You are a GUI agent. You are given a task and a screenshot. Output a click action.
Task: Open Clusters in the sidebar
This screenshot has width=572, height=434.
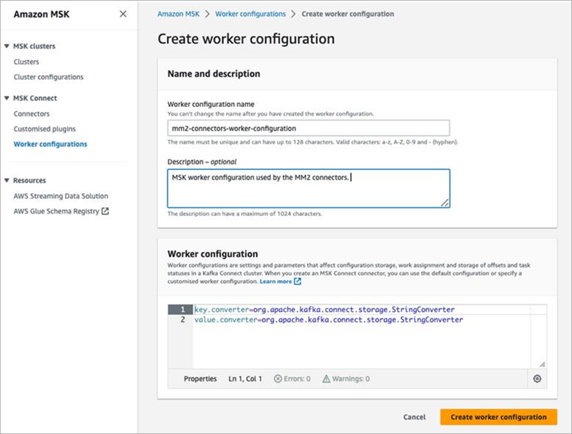(x=26, y=62)
